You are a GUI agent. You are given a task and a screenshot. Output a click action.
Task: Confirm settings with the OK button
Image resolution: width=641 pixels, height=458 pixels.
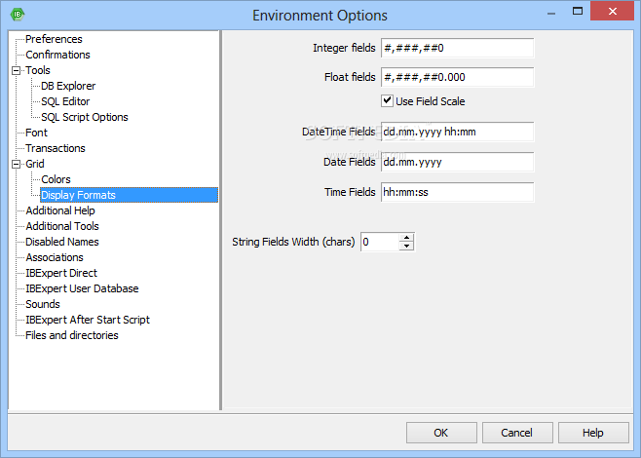pyautogui.click(x=441, y=433)
